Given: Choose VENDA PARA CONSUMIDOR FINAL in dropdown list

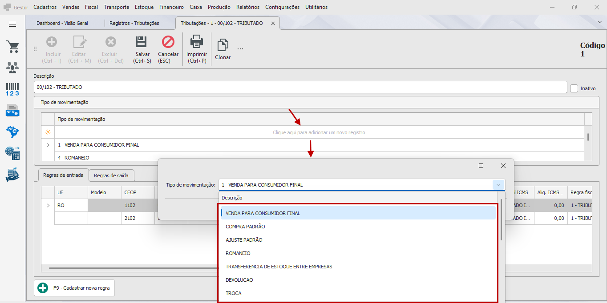Looking at the screenshot, I should pyautogui.click(x=358, y=213).
